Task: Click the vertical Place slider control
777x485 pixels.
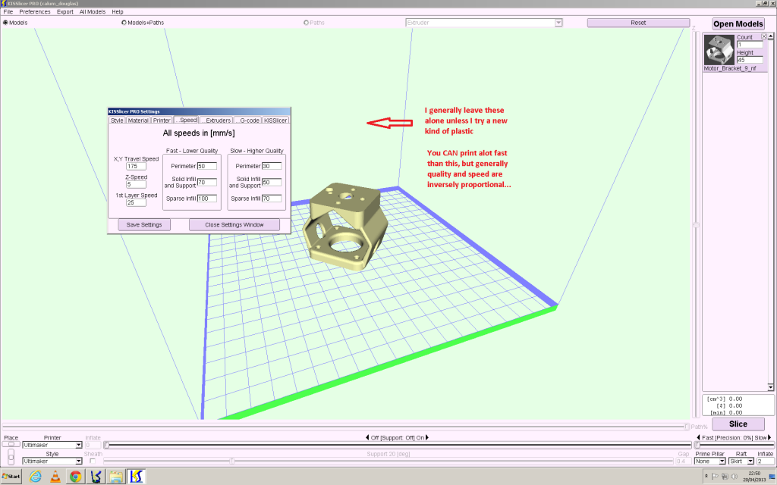Action: 11,457
